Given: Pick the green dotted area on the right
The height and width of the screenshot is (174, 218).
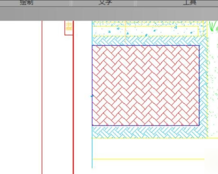Looking at the screenshot, I should click(x=213, y=84).
